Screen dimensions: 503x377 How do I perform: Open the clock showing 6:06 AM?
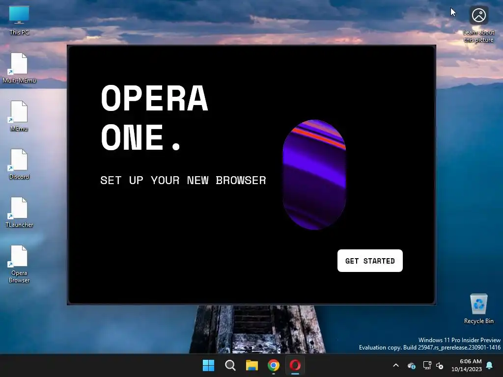467,365
